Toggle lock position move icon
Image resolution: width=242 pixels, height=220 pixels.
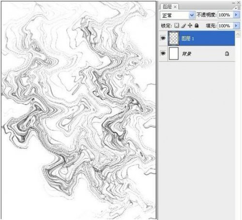point(190,25)
